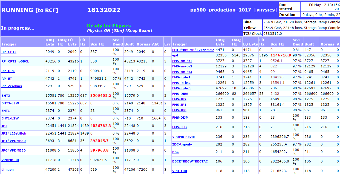Open the VPDMB-novtx trigger link
This screenshot has width=340, height=174.
183,137
